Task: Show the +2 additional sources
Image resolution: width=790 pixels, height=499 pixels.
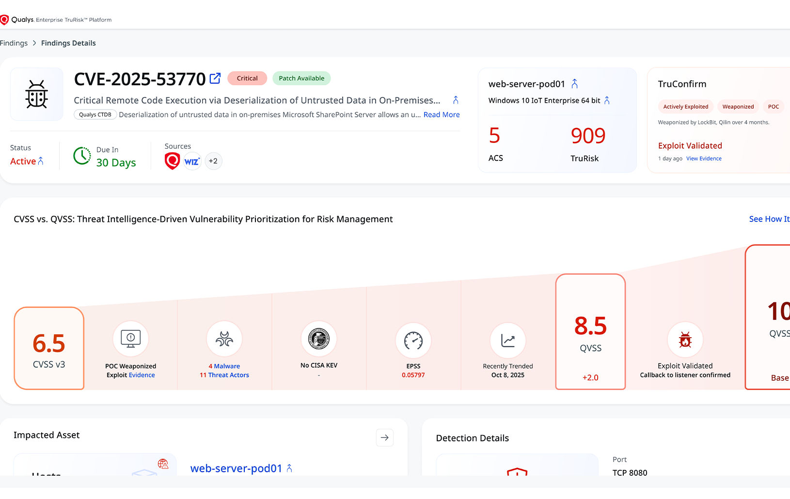Action: [x=213, y=161]
